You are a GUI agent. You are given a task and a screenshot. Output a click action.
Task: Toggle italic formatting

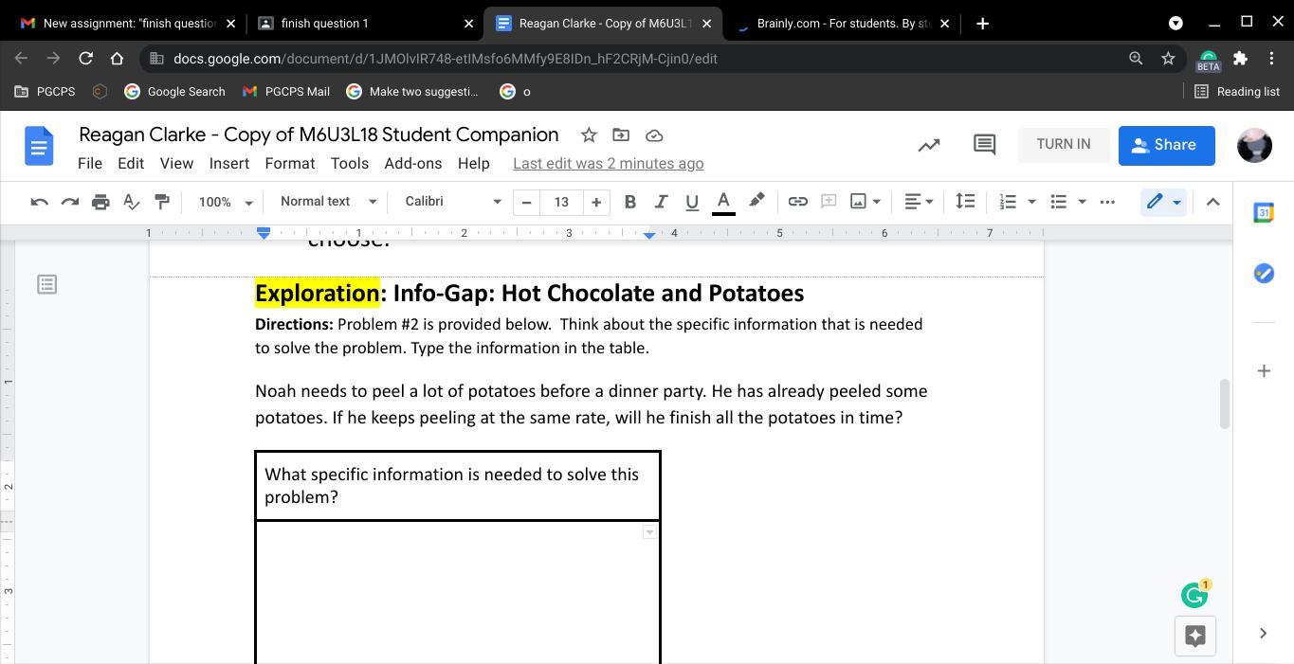(x=661, y=202)
